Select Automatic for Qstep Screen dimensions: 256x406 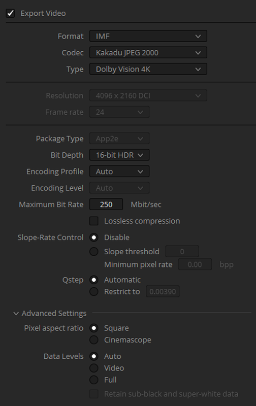point(94,280)
